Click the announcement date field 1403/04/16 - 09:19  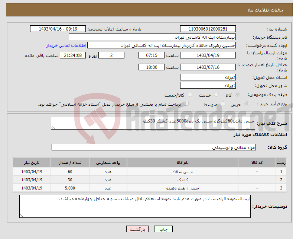coord(58,29)
